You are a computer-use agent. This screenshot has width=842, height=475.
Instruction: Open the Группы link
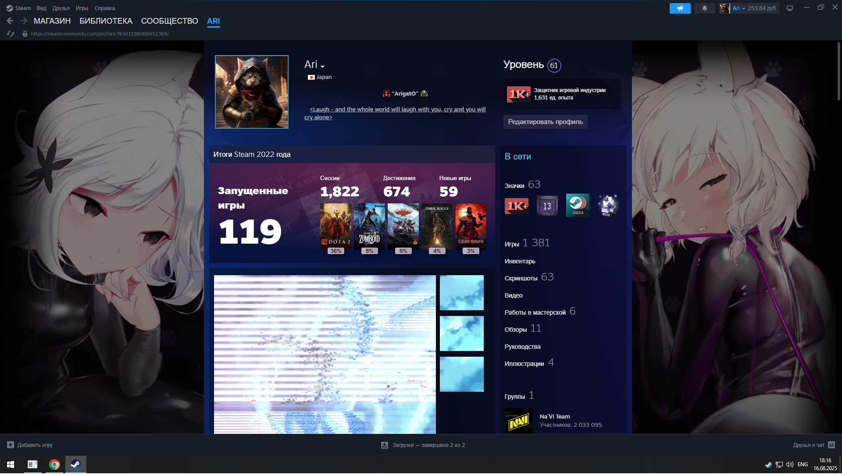[x=519, y=396]
